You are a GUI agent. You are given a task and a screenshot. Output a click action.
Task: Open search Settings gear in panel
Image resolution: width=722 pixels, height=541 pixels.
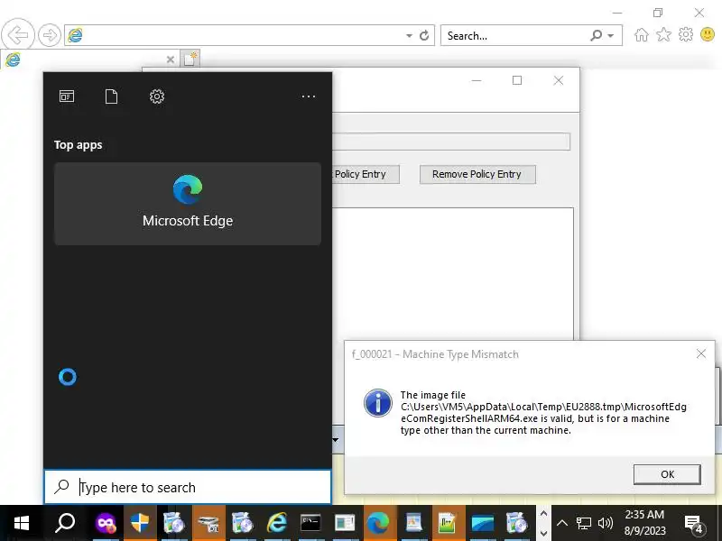pos(157,96)
